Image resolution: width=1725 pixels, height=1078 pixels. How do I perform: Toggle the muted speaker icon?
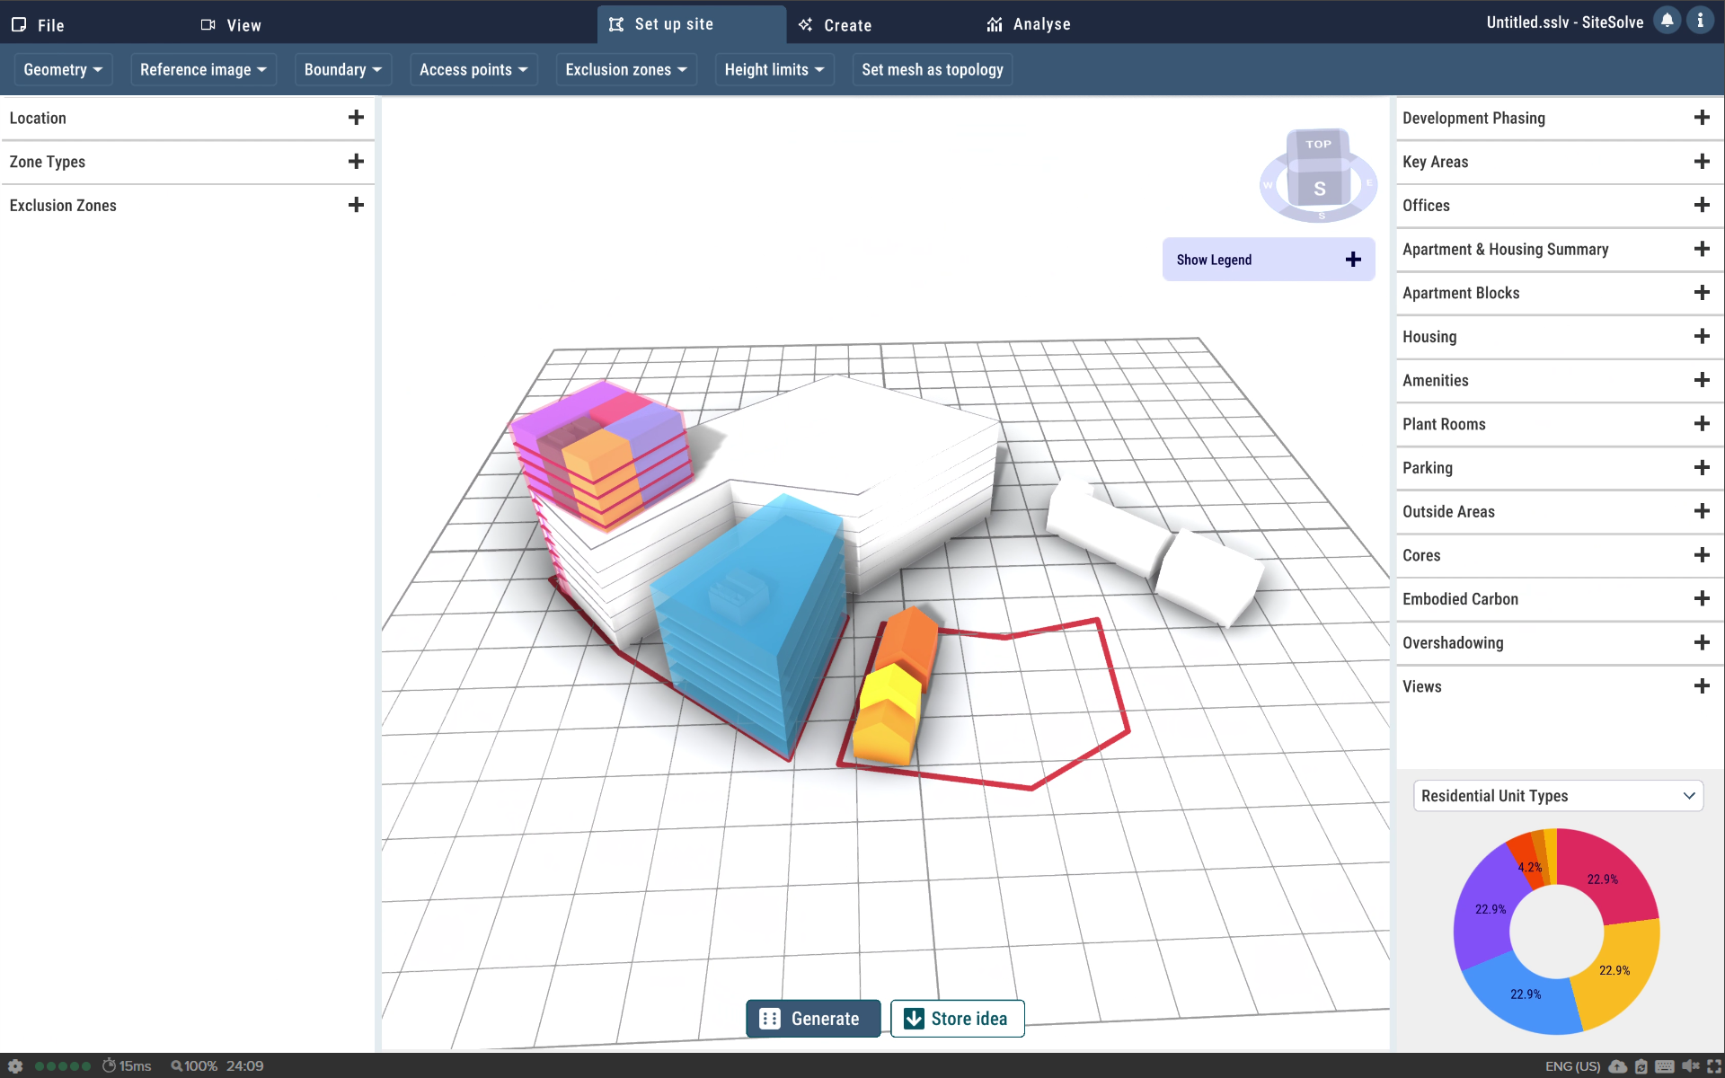[1690, 1066]
